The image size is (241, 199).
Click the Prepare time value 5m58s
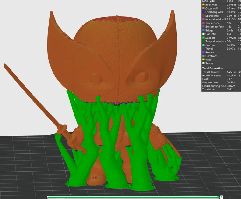[231, 82]
